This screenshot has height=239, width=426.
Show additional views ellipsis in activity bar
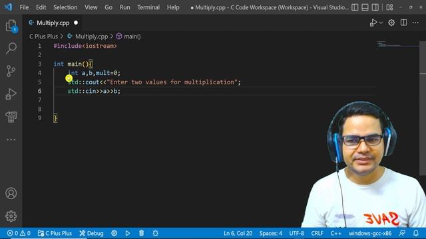coord(11,139)
